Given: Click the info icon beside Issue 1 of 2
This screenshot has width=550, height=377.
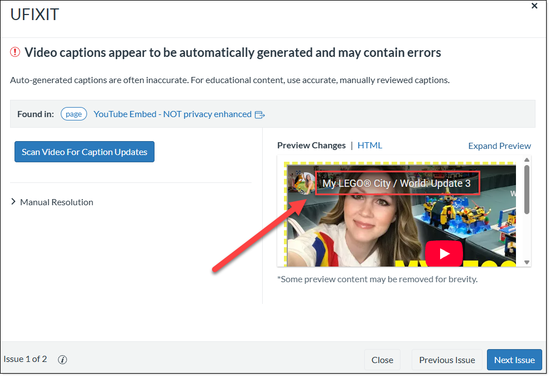Looking at the screenshot, I should pos(62,360).
